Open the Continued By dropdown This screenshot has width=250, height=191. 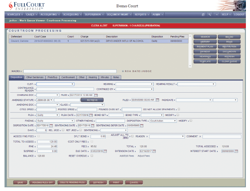click(x=134, y=89)
